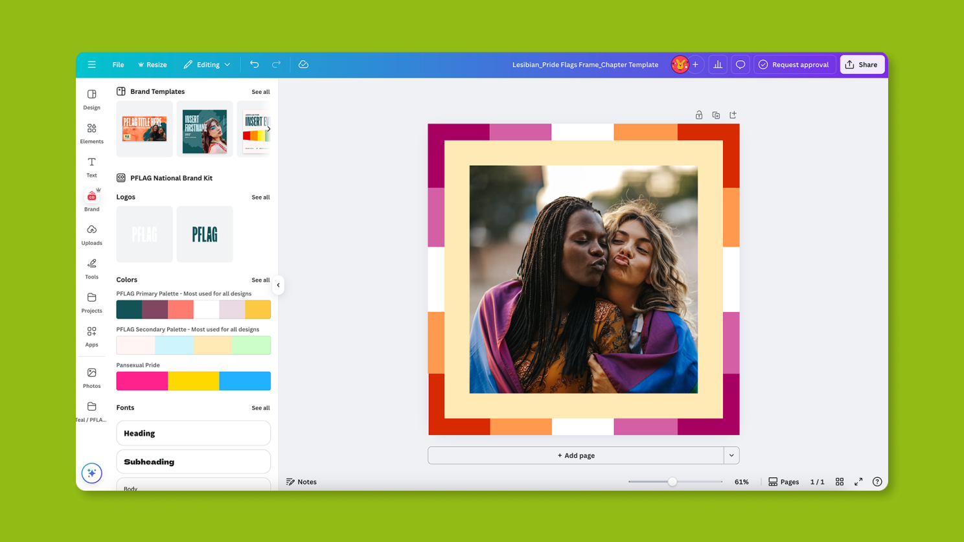The height and width of the screenshot is (542, 964).
Task: Open the comments speech bubble icon
Action: pyautogui.click(x=740, y=65)
